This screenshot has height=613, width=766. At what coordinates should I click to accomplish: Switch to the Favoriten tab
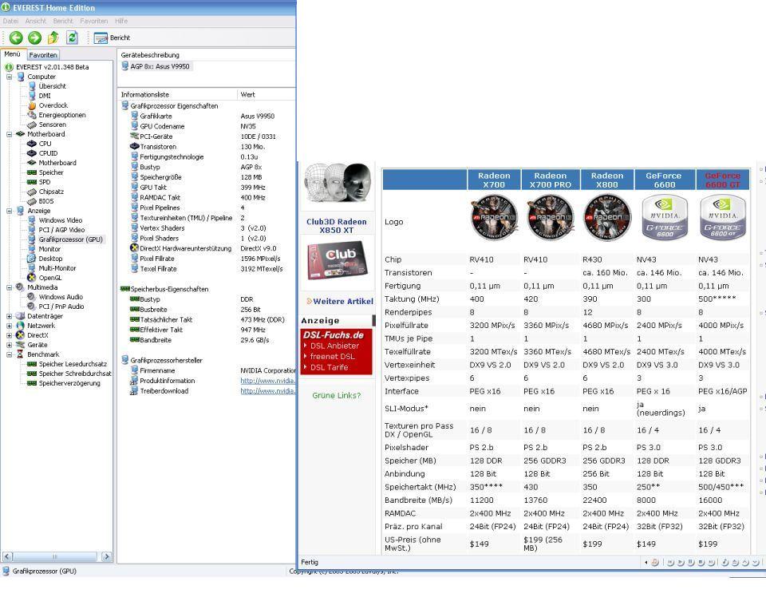coord(43,55)
